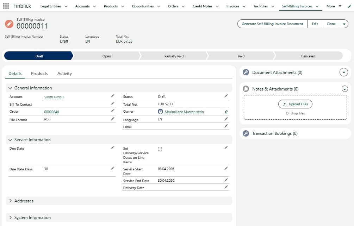Viewport: 354px width, 226px height.
Task: Click Generate Self-Billing Invoice Document button
Action: click(x=272, y=24)
